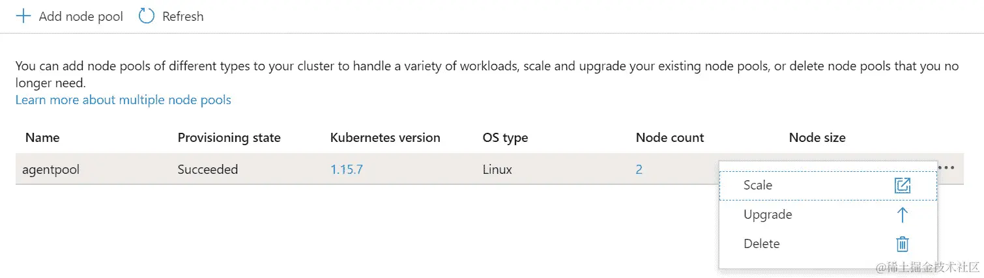
Task: Choose Upgrade in the context menu
Action: pos(768,215)
